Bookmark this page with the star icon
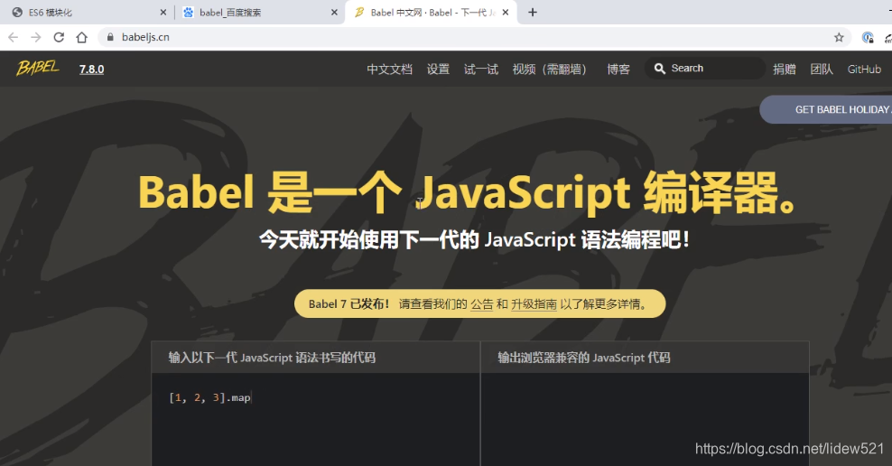This screenshot has height=466, width=892. [x=839, y=38]
